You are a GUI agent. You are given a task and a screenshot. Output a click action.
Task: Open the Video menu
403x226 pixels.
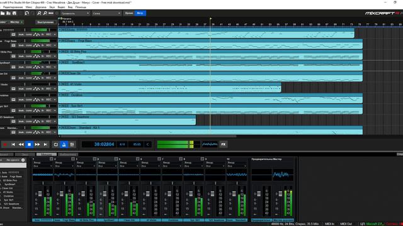pos(61,7)
